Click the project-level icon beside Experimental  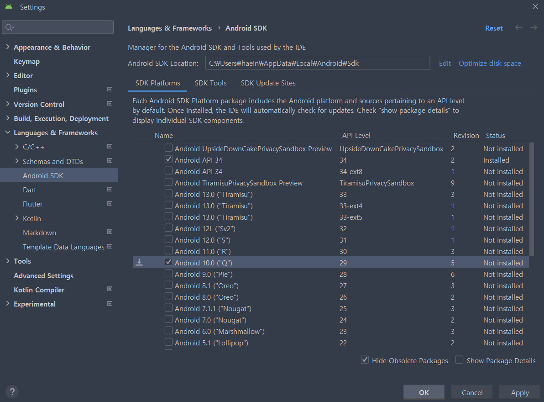click(x=110, y=303)
